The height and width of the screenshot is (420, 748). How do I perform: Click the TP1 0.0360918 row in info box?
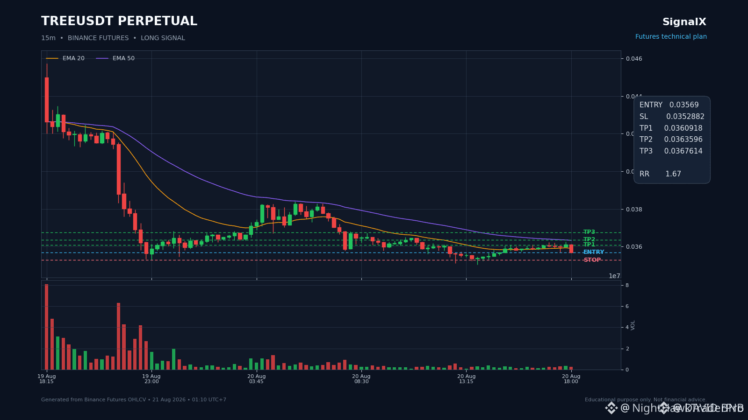click(671, 128)
